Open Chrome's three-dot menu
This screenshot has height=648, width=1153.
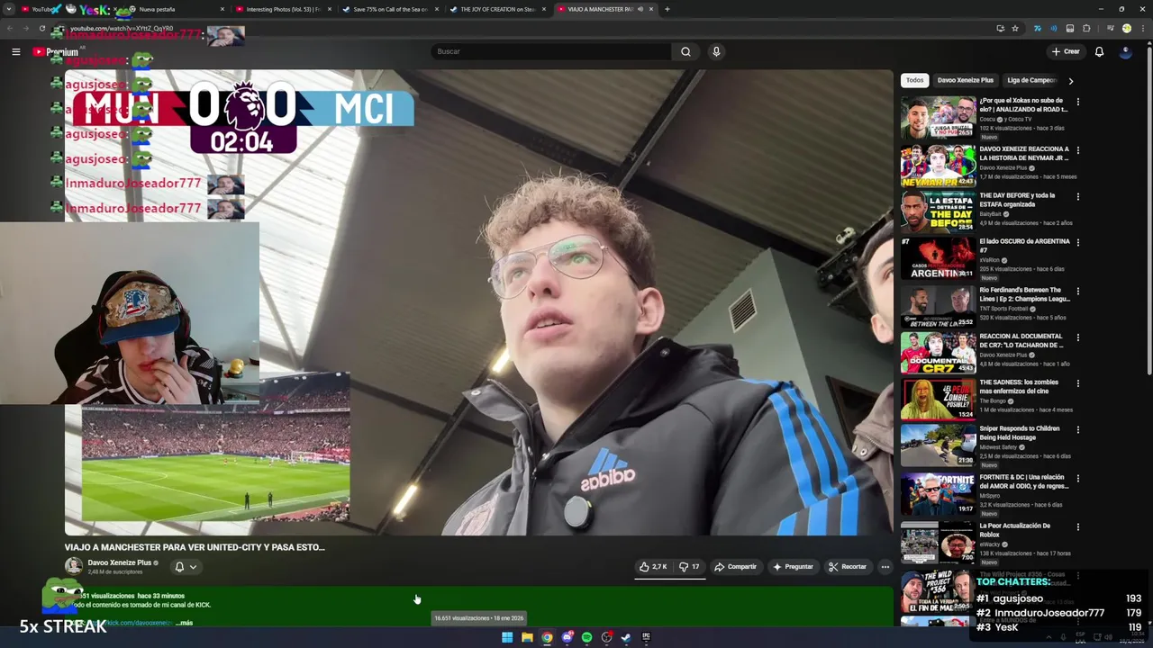click(x=1142, y=28)
